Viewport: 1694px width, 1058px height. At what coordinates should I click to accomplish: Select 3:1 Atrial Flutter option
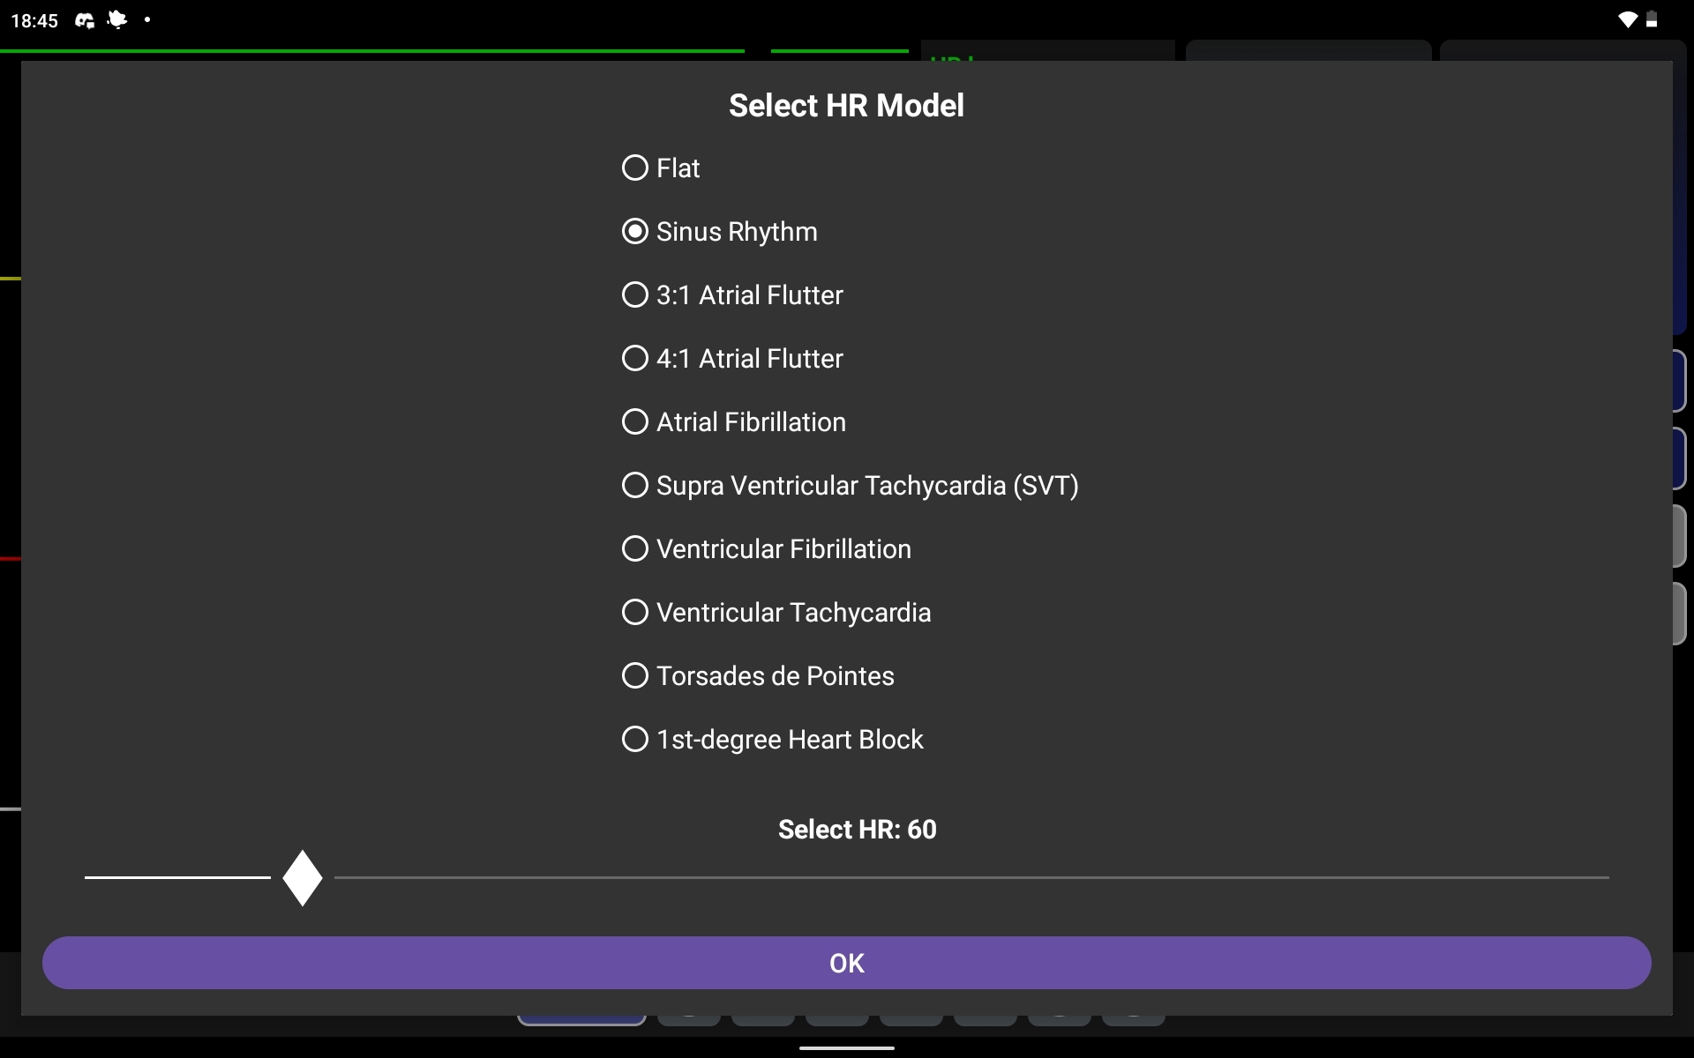(635, 294)
